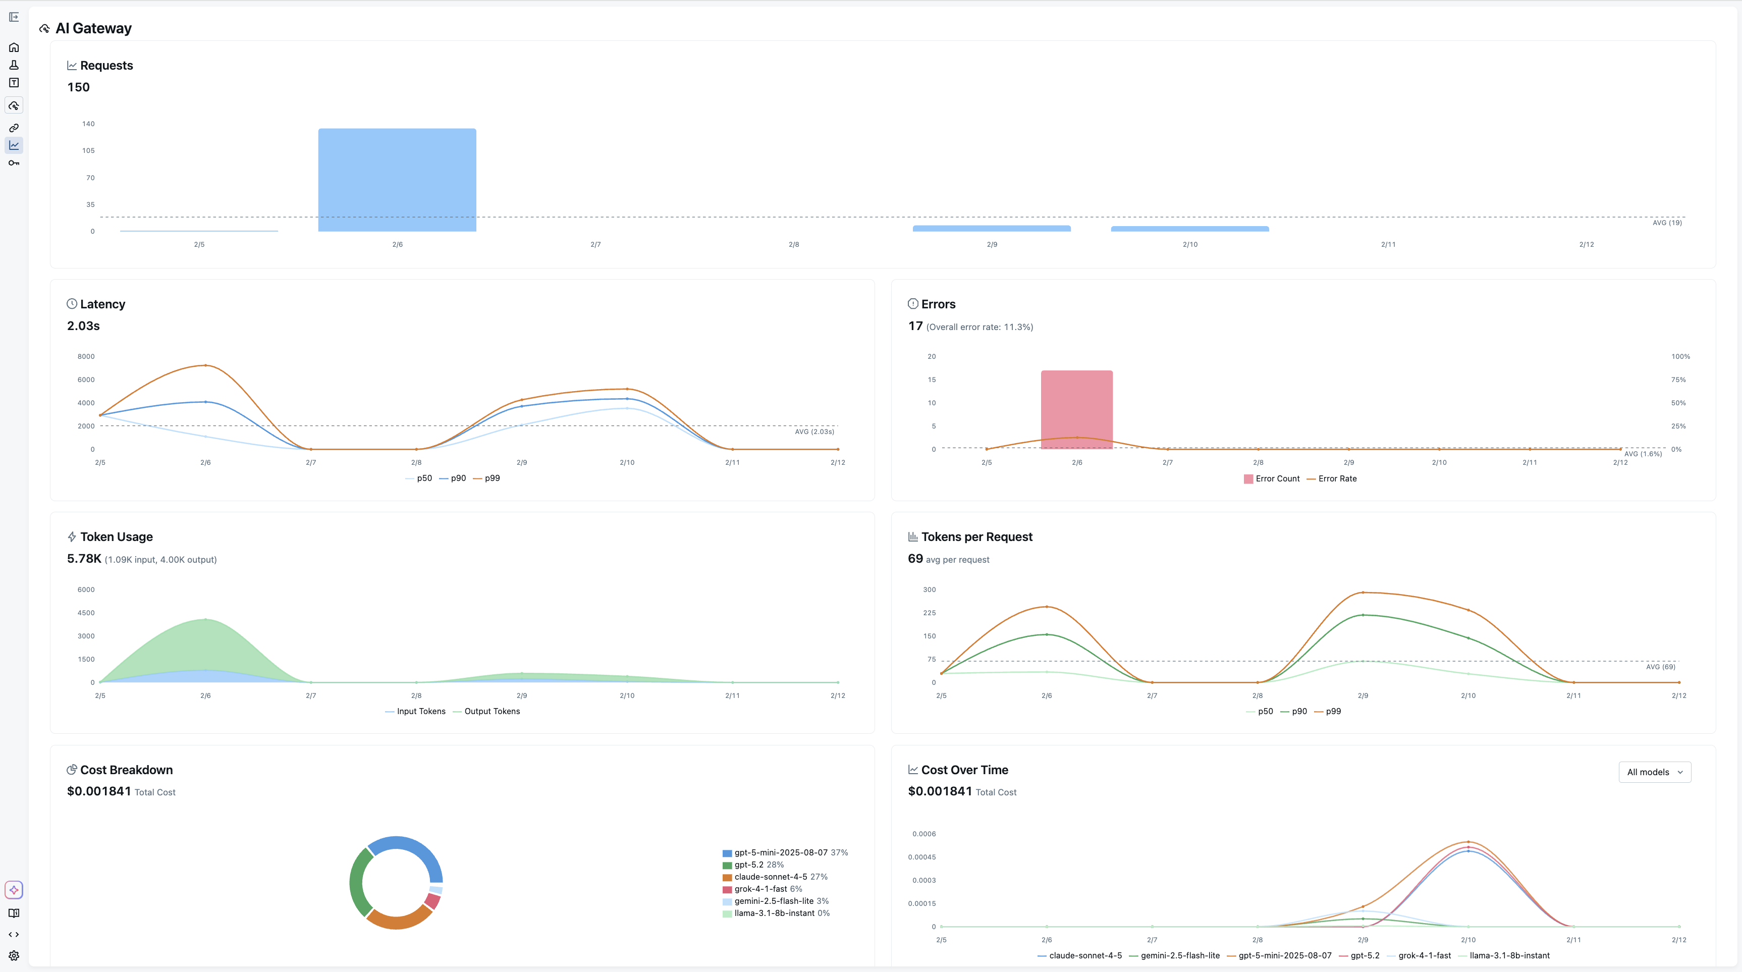Image resolution: width=1742 pixels, height=972 pixels.
Task: Open the code brackets icon in the sidebar
Action: (x=14, y=934)
